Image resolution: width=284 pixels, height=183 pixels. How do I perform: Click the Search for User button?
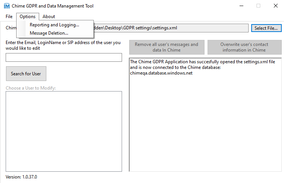tap(26, 74)
